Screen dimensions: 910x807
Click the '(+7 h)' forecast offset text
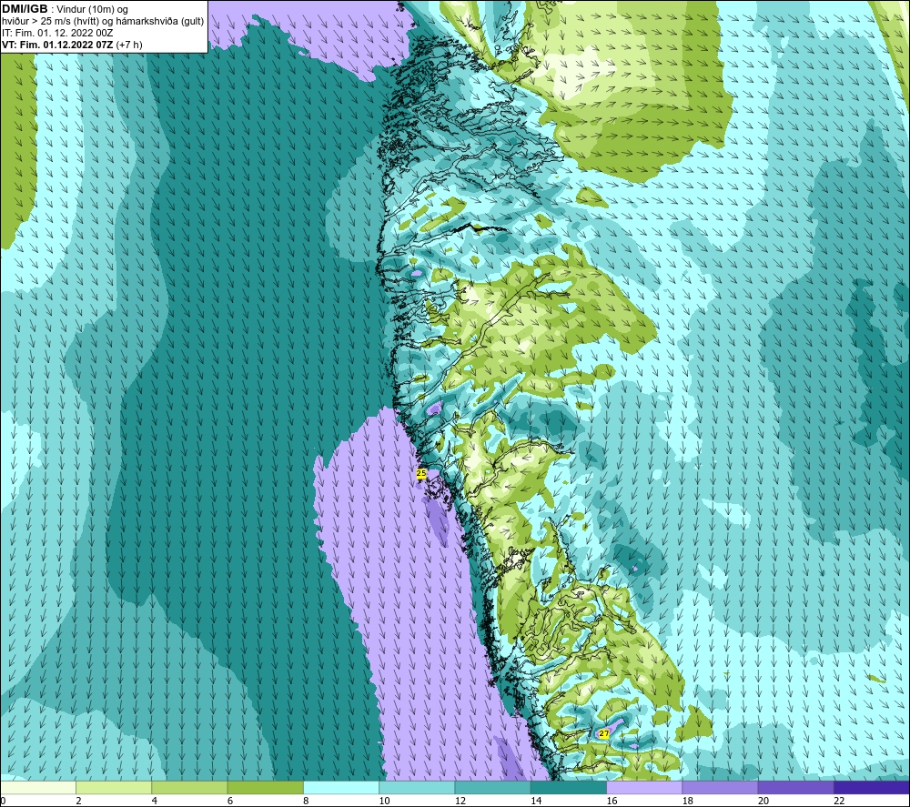point(129,45)
